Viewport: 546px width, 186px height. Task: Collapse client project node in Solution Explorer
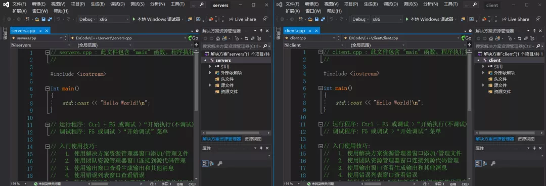point(478,60)
